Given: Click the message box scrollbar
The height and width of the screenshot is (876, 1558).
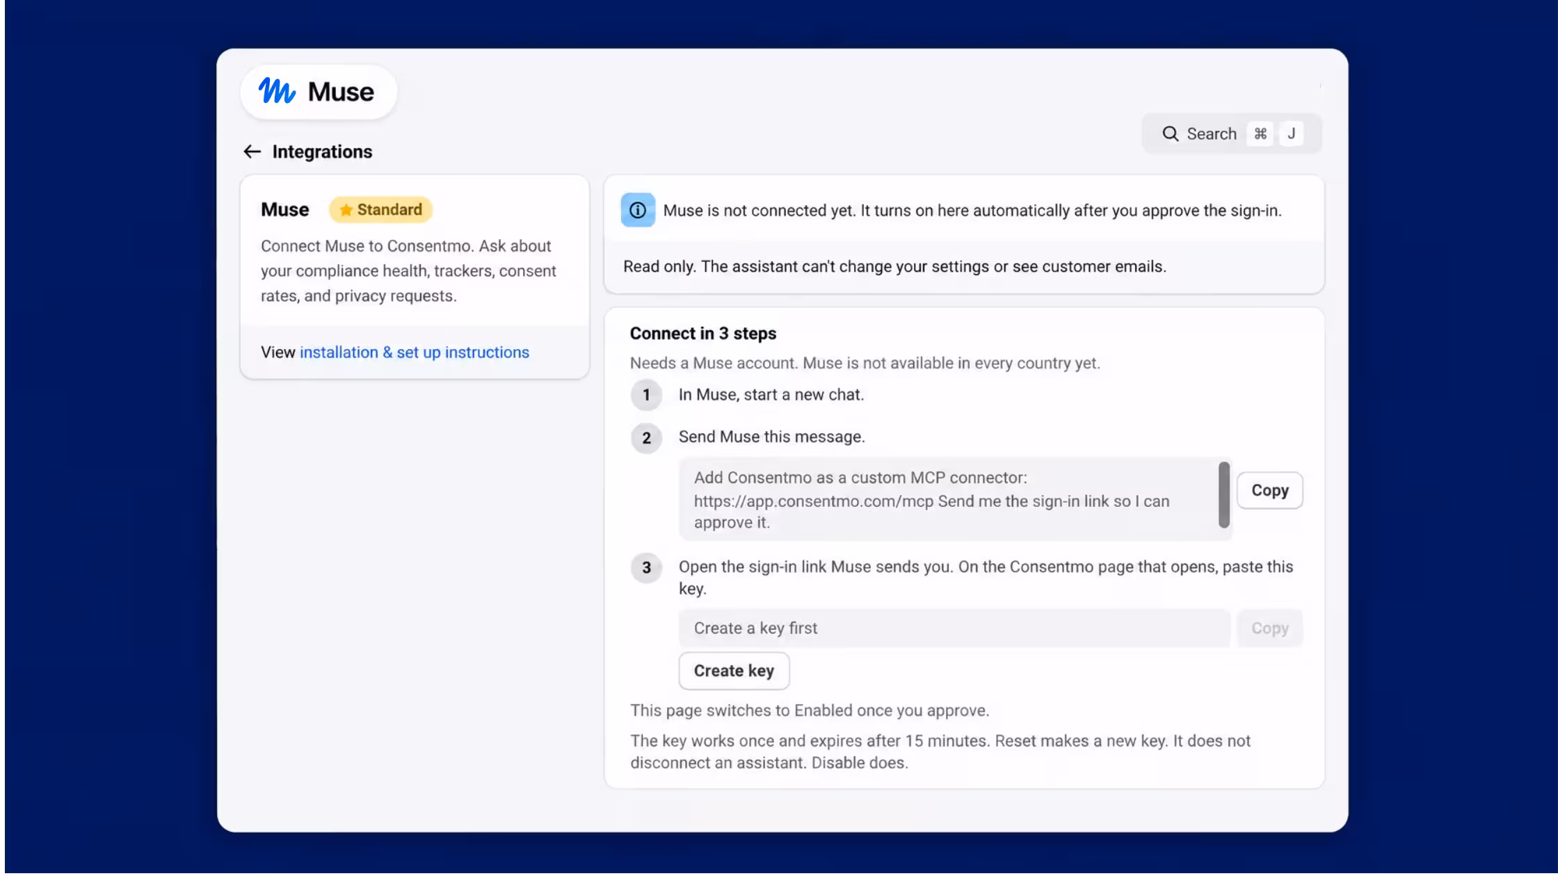Looking at the screenshot, I should click(1224, 495).
